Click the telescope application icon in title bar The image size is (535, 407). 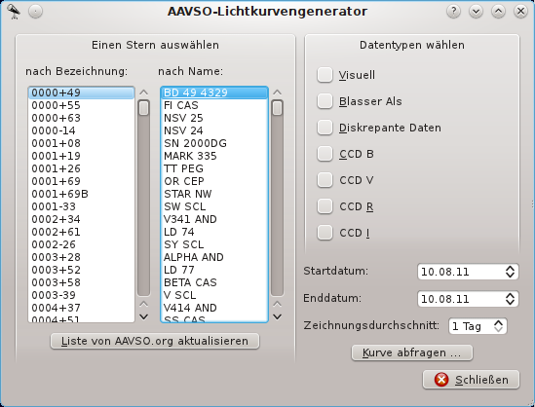14,12
